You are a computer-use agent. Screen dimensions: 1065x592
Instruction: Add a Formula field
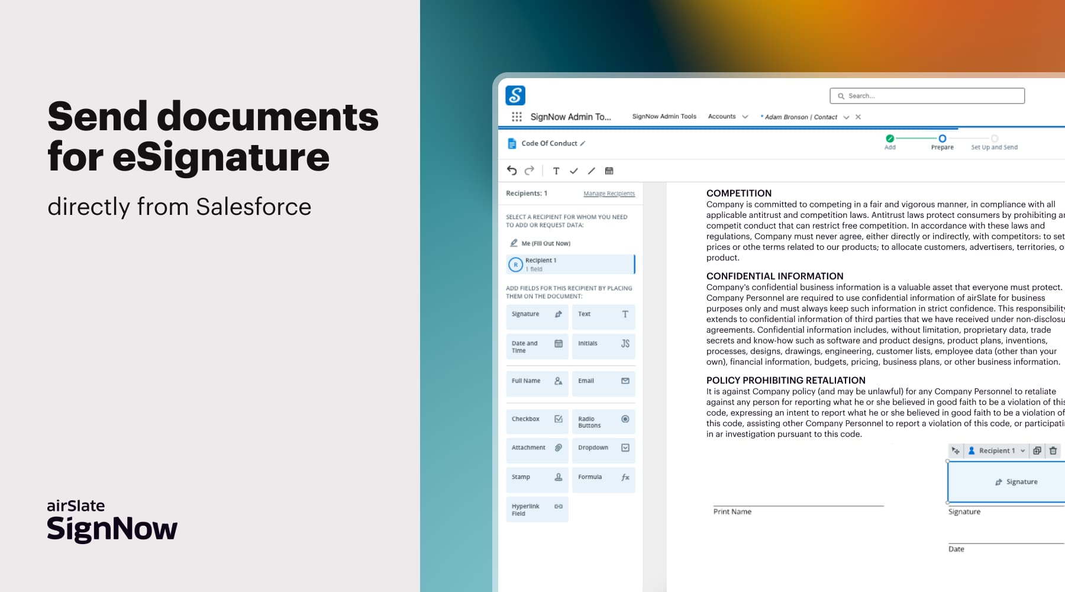[603, 480]
